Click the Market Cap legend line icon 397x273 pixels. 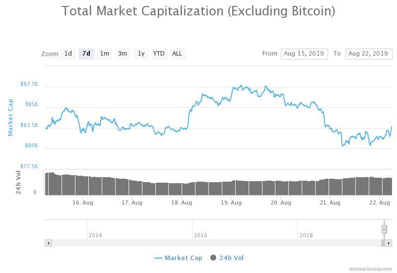tap(158, 258)
